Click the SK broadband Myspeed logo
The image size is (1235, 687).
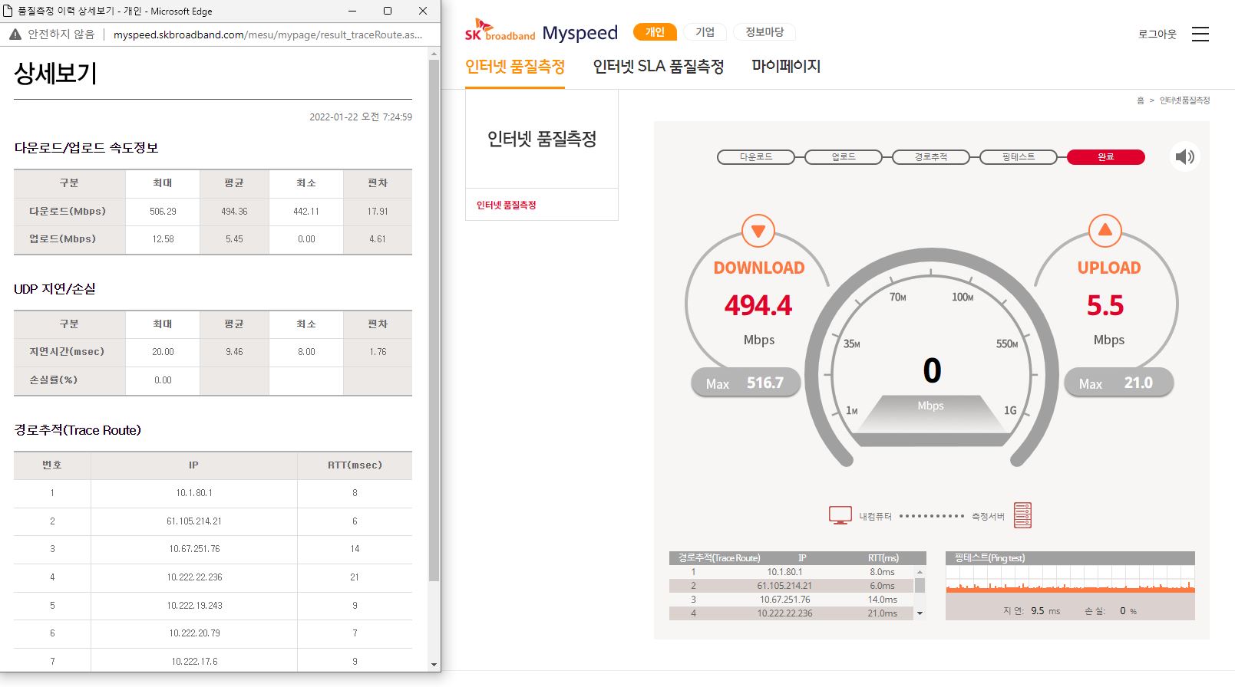[540, 32]
